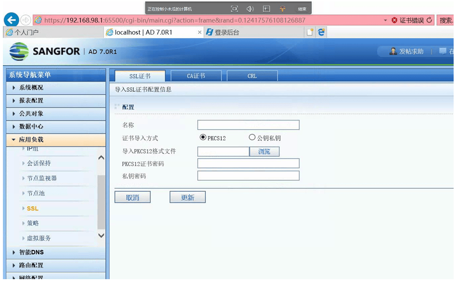Select the 公钥私钥 import option
This screenshot has width=457, height=283.
(x=251, y=137)
